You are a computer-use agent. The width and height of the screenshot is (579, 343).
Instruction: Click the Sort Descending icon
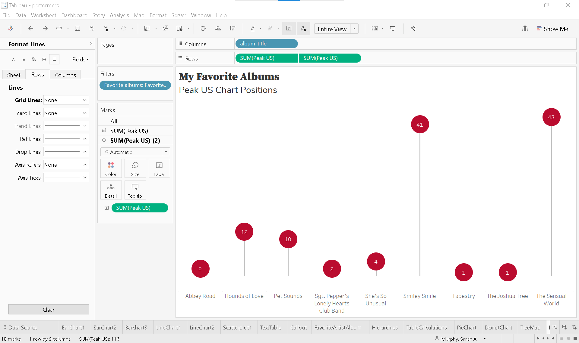pyautogui.click(x=233, y=28)
